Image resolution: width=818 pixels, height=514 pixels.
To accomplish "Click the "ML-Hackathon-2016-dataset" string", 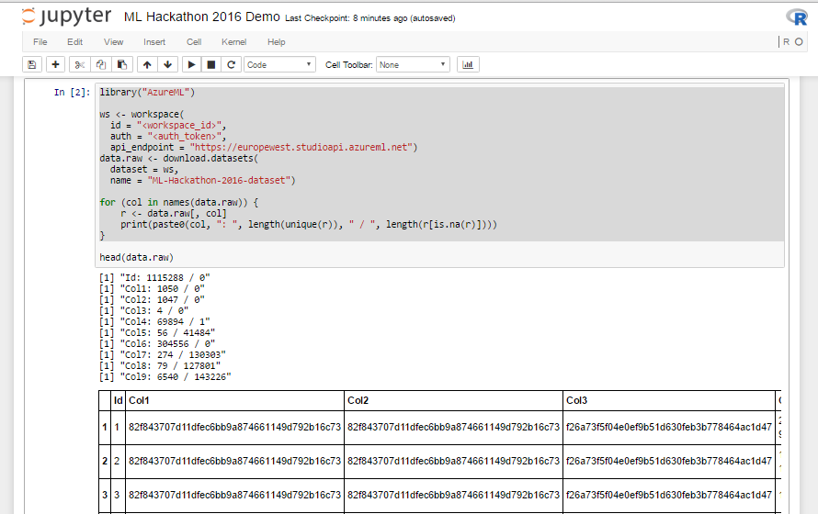I will pyautogui.click(x=219, y=180).
